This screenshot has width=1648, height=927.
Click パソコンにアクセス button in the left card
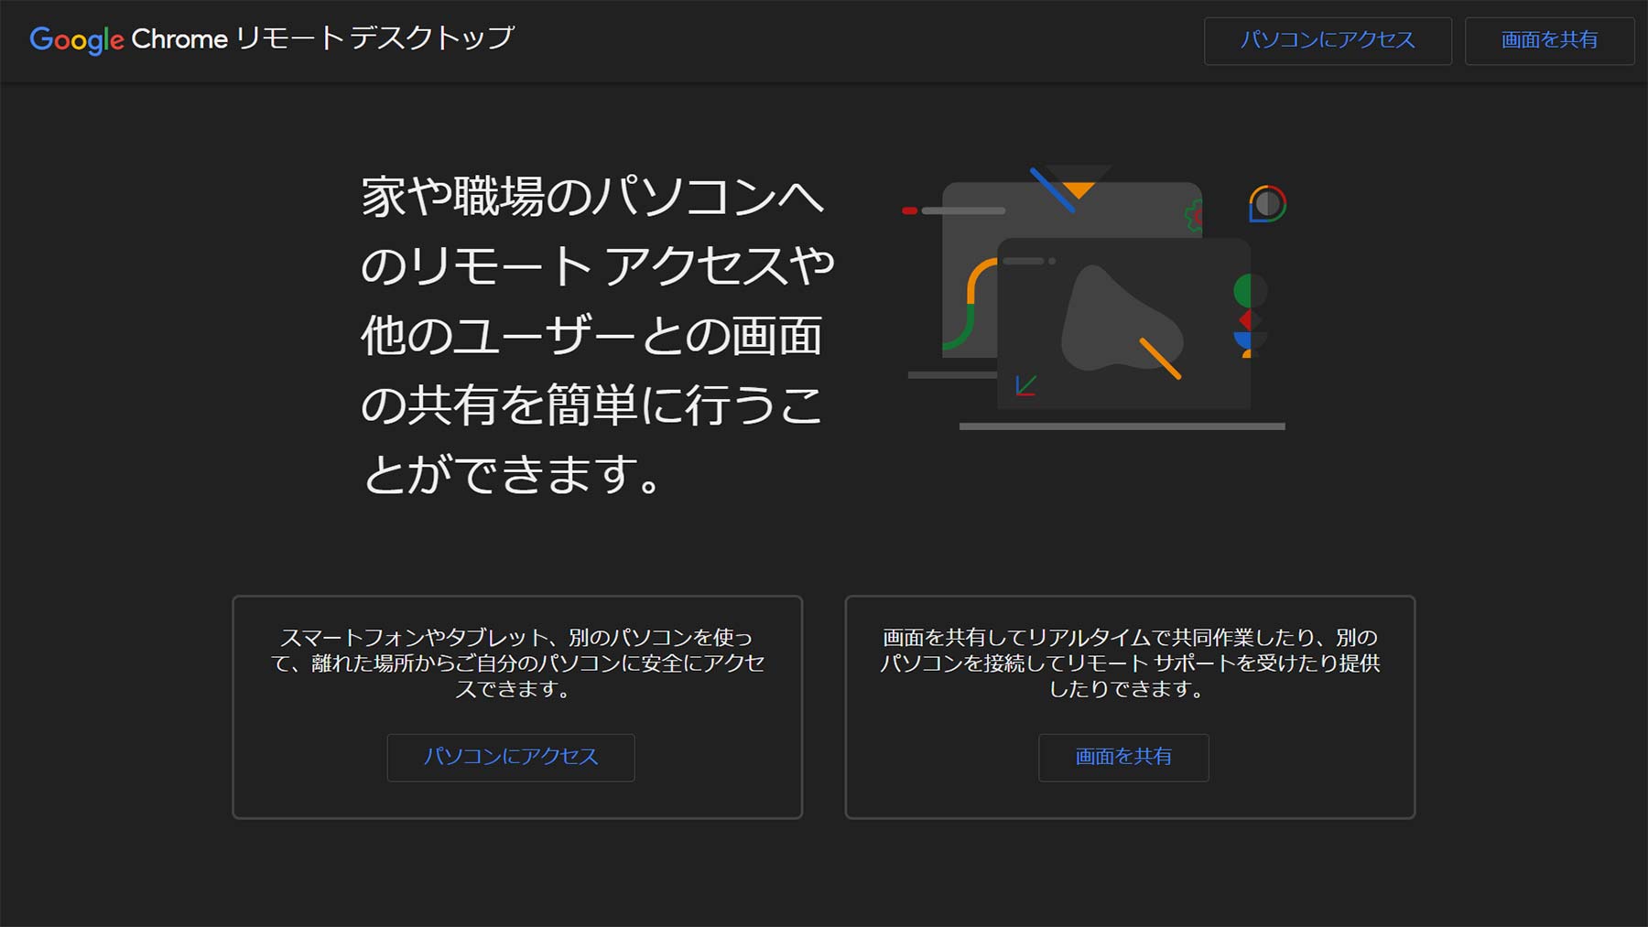pos(511,757)
